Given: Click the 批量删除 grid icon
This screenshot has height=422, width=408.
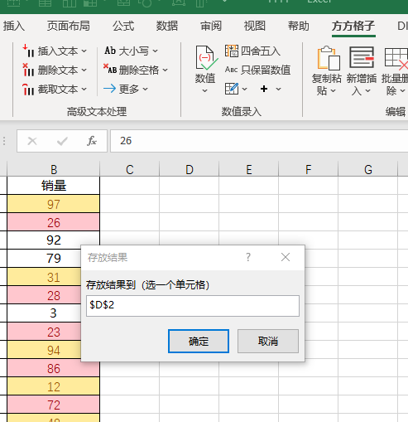Looking at the screenshot, I should coord(396,58).
